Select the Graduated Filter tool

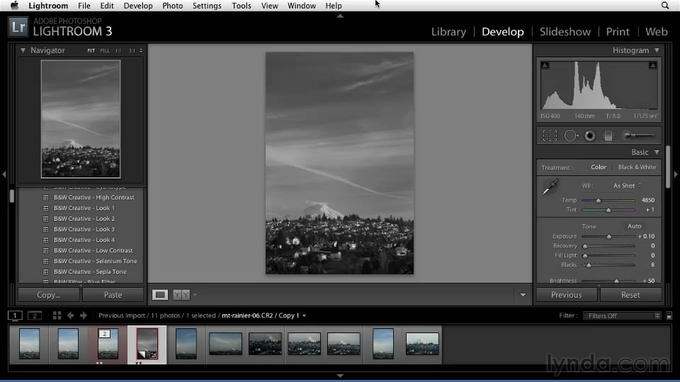[608, 136]
